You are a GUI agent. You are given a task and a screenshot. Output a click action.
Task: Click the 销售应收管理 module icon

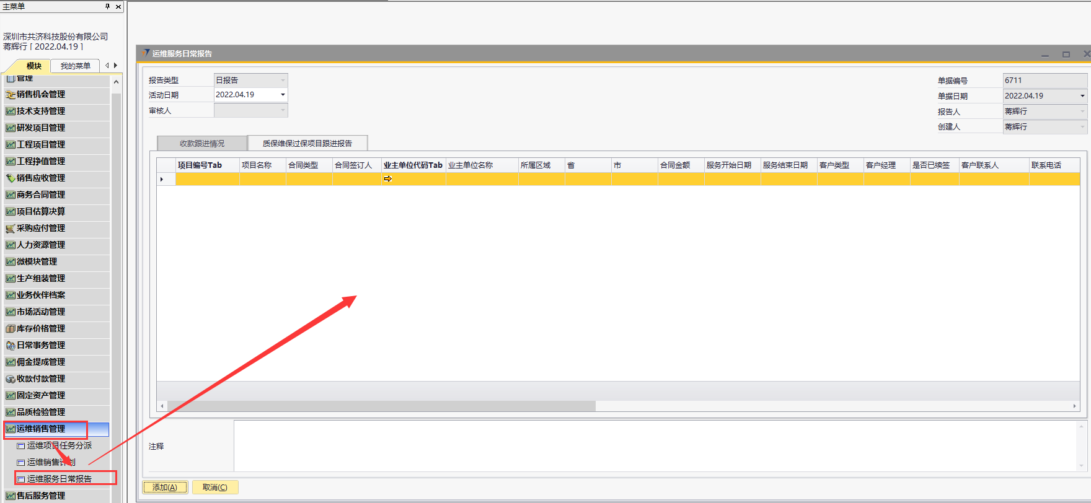point(10,178)
